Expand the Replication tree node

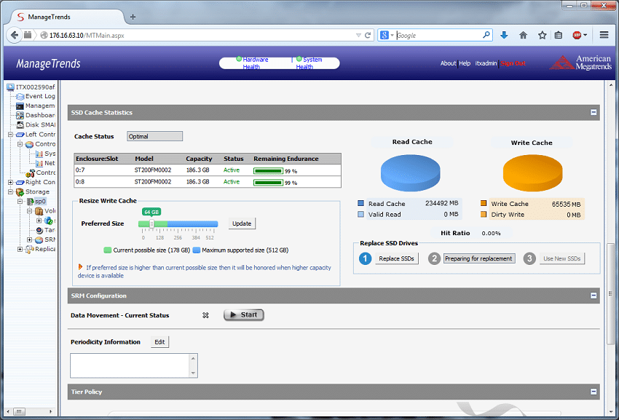tap(20, 249)
